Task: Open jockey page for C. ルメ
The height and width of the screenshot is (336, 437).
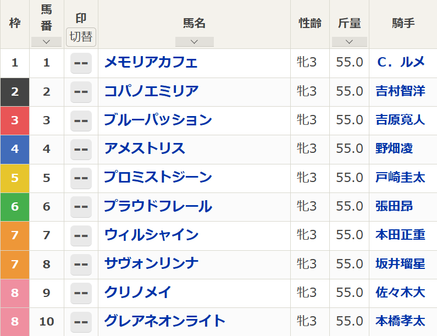Action: tap(401, 63)
